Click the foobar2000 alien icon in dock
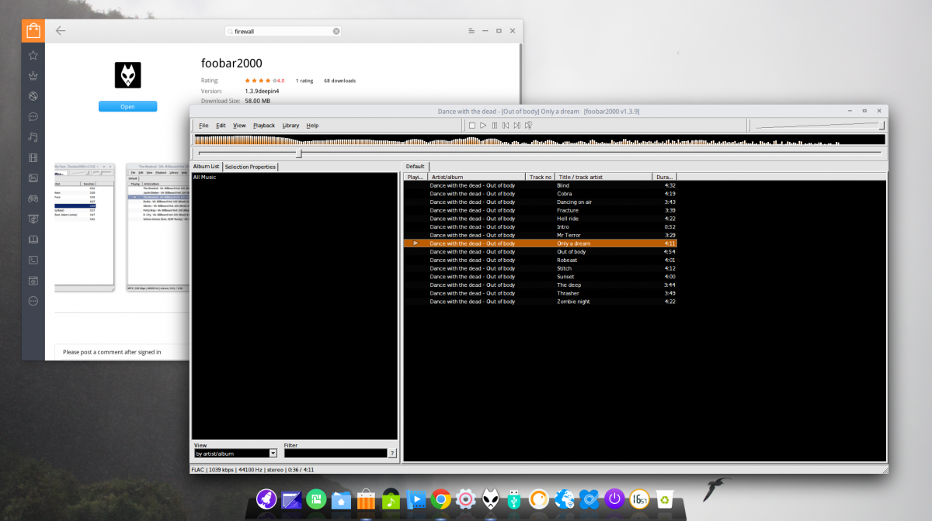The image size is (932, 521). tap(491, 500)
